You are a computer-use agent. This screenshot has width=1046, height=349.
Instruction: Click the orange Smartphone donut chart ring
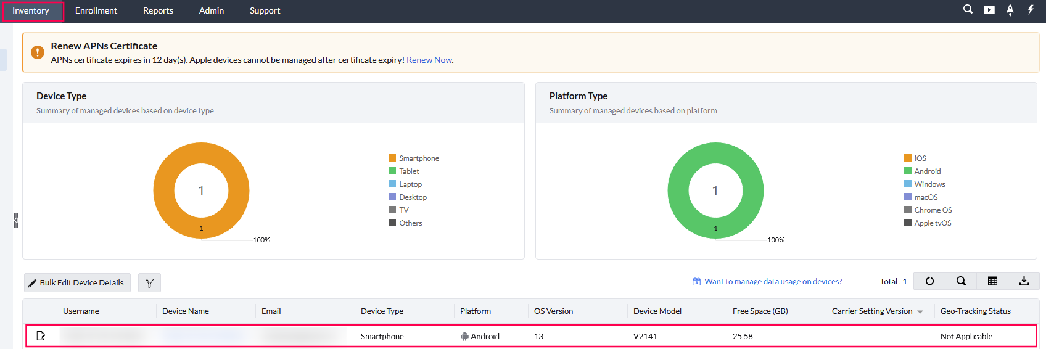[x=163, y=191]
